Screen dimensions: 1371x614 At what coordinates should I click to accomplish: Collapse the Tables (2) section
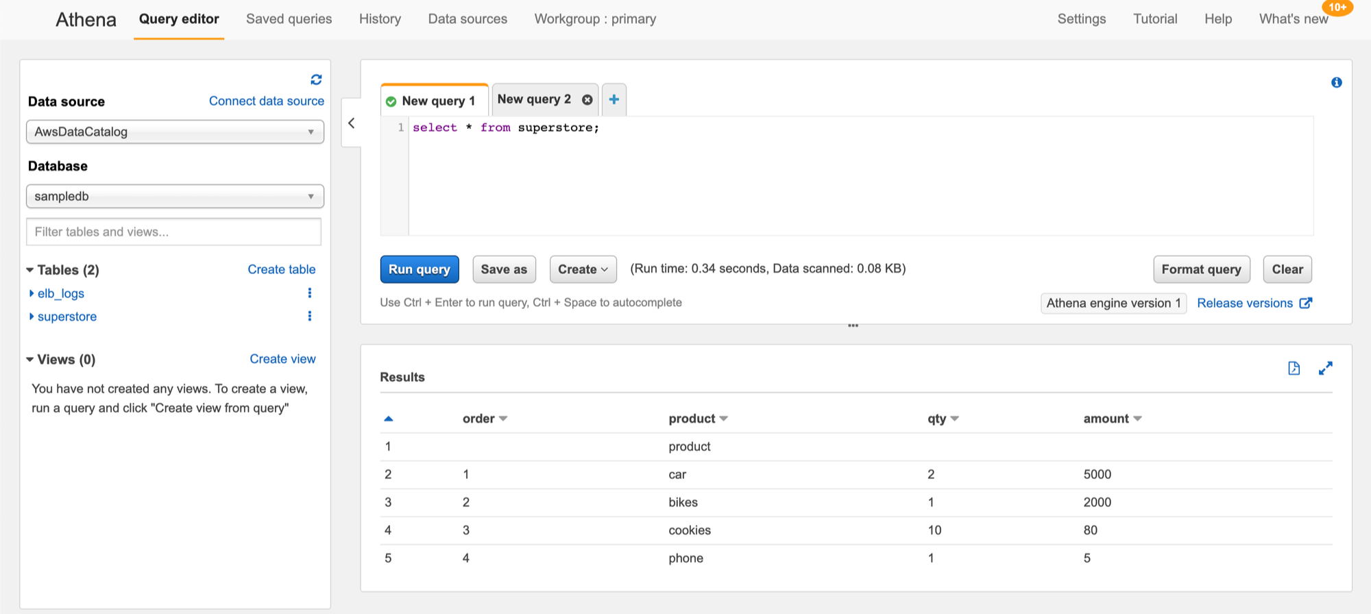(30, 270)
